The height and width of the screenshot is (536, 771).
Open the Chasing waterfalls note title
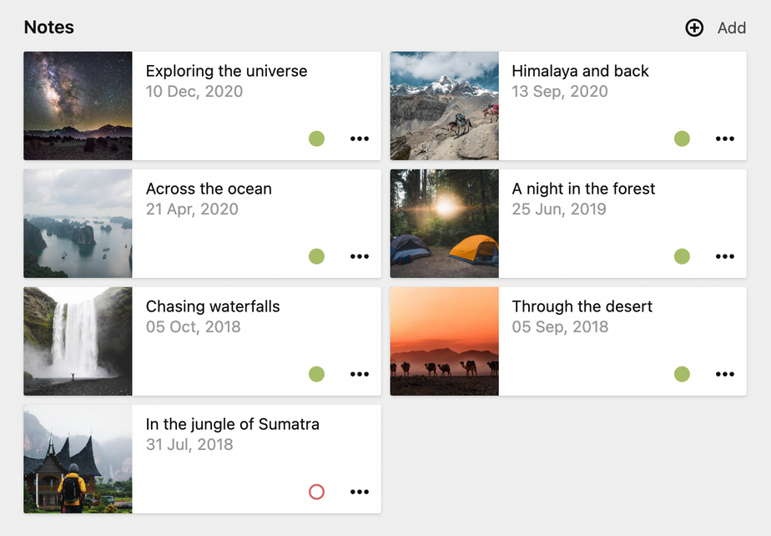click(213, 306)
